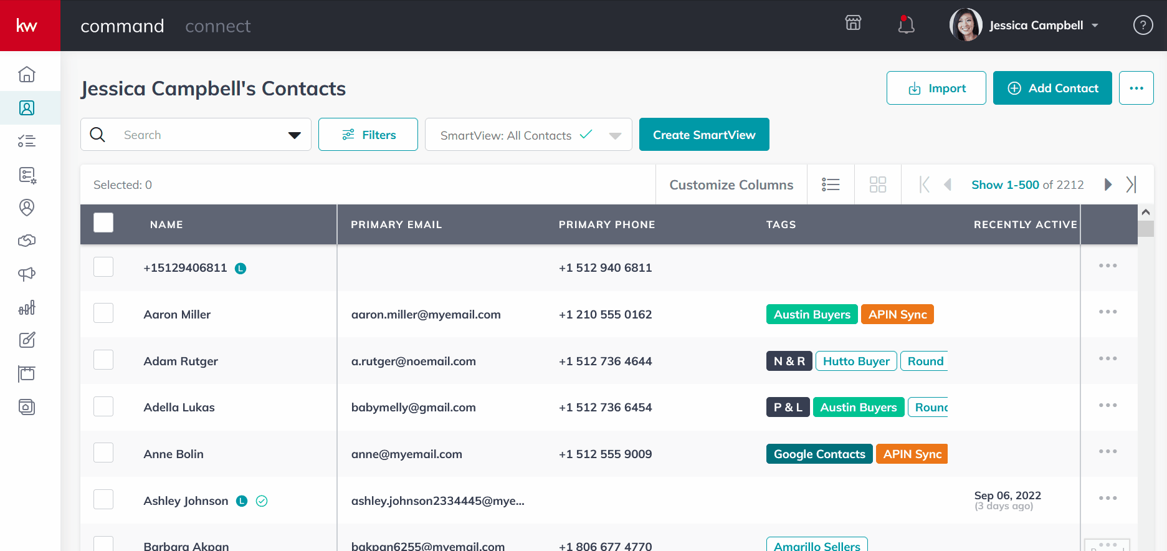Image resolution: width=1167 pixels, height=551 pixels.
Task: Switch to the command tab
Action: click(122, 26)
